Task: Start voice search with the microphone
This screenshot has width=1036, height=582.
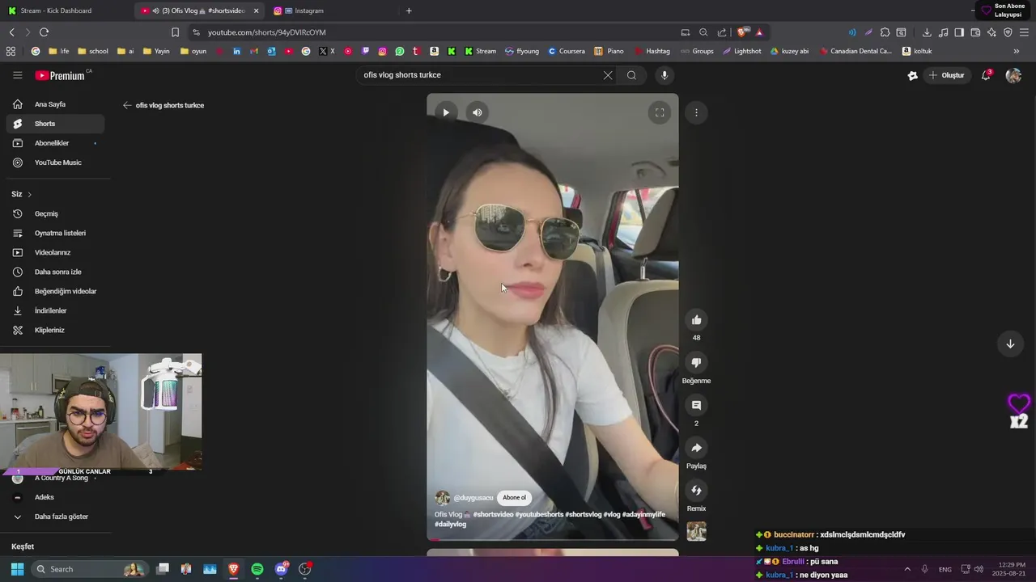Action: coord(664,75)
